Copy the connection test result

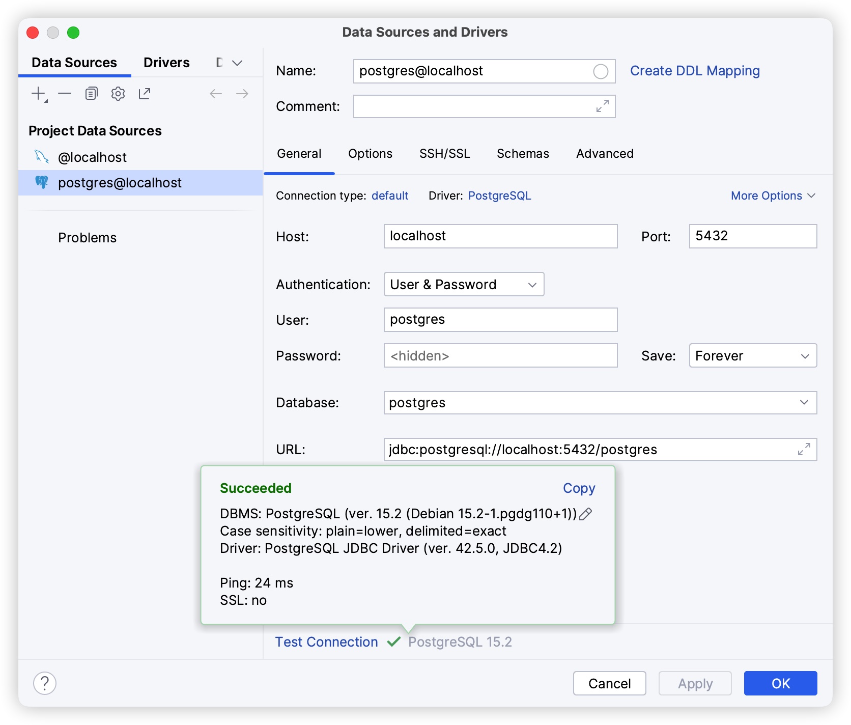579,488
